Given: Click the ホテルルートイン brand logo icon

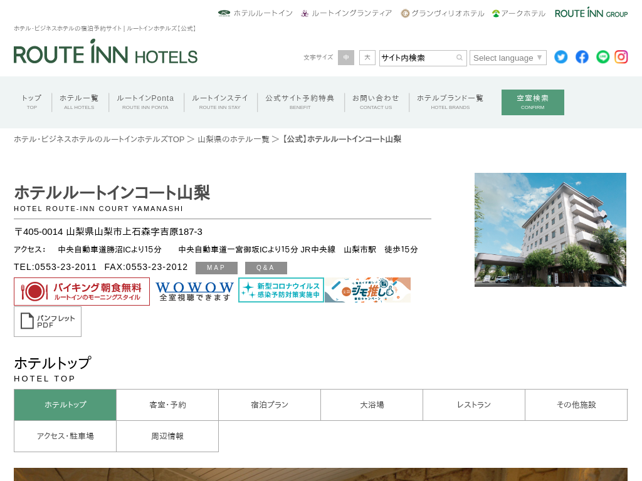Looking at the screenshot, I should (x=224, y=14).
